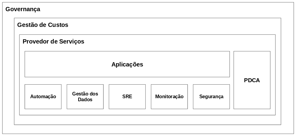Click empty strip below Gestão de Custos frame
The width and height of the screenshot is (299, 139).
(148, 129)
